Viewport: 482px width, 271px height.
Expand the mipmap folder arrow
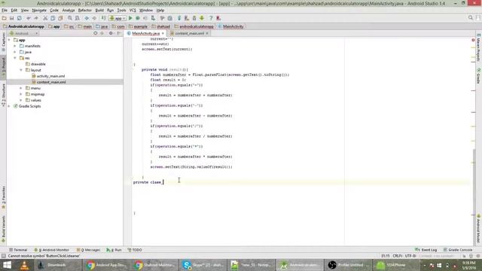click(21, 94)
